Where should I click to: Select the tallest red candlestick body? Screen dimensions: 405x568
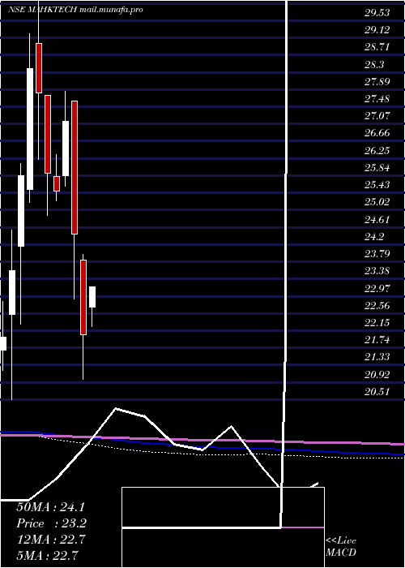[x=75, y=167]
